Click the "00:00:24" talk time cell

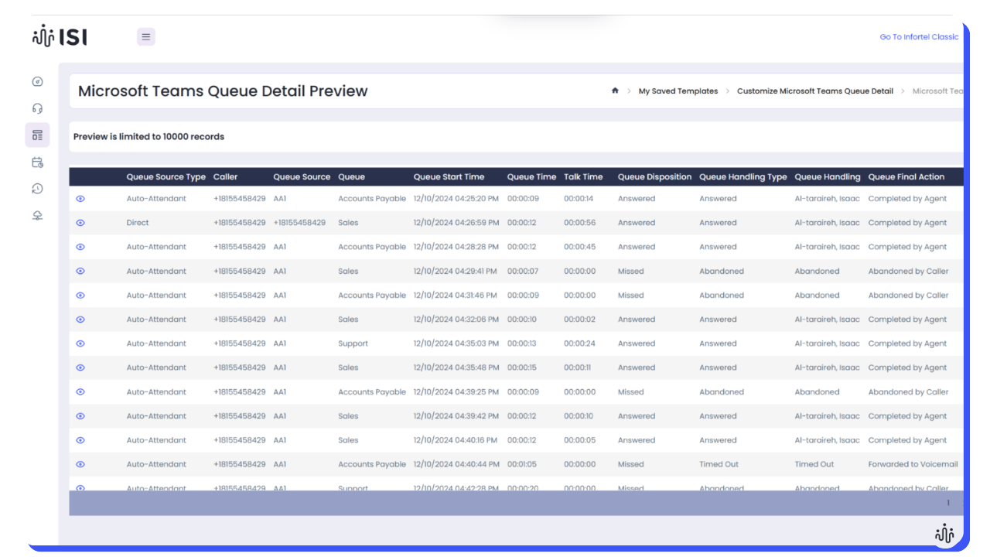(579, 343)
